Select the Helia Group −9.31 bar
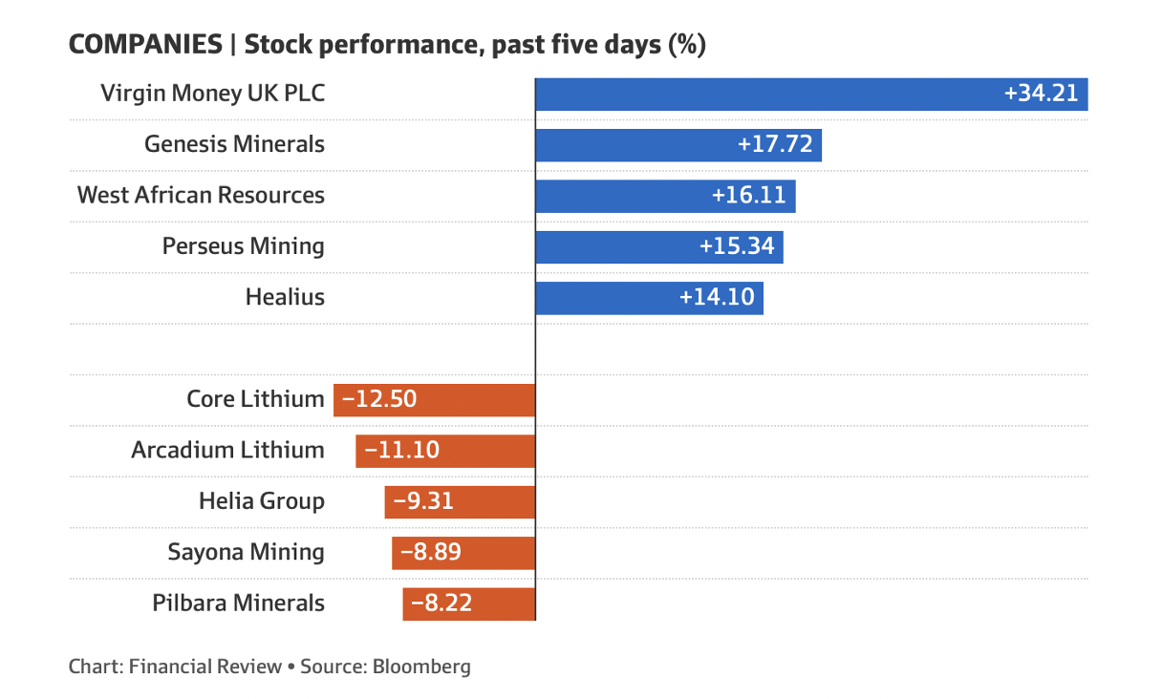 point(460,501)
